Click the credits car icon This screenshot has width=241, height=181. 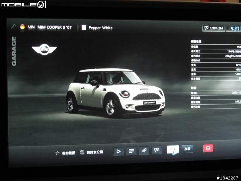coord(206,28)
